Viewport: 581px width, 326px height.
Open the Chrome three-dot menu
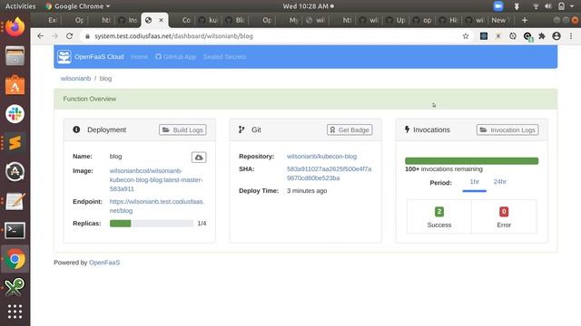coord(571,36)
